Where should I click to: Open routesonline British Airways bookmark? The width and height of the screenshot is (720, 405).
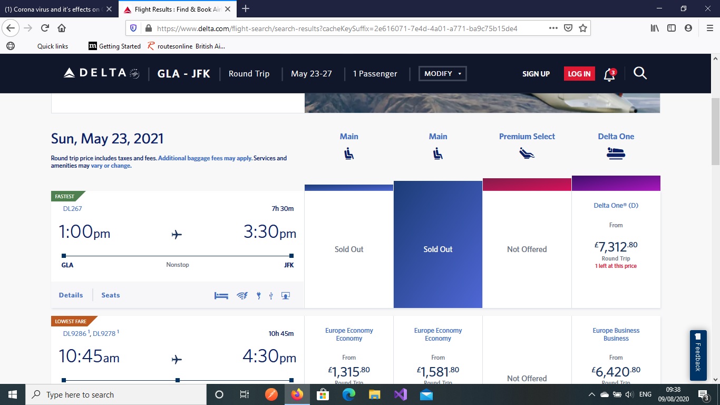[x=187, y=46]
